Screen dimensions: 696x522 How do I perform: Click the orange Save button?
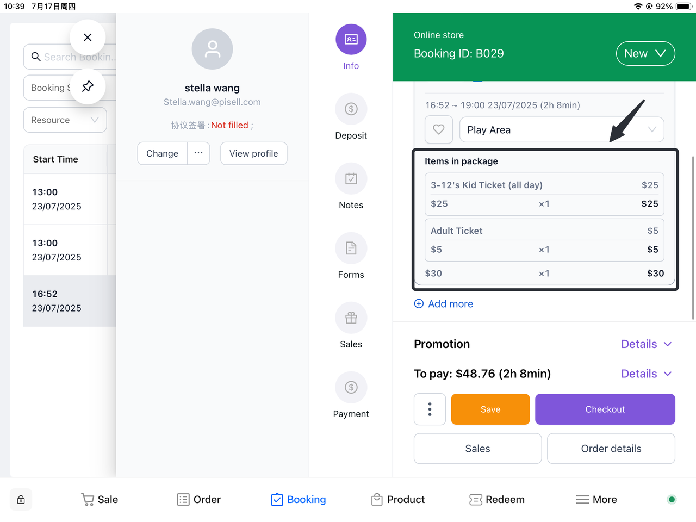click(x=490, y=409)
